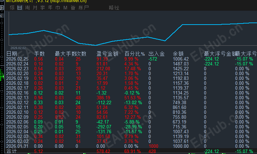Click the 最大手数 column header
Viewport: 257px width, 154px height.
66,54
